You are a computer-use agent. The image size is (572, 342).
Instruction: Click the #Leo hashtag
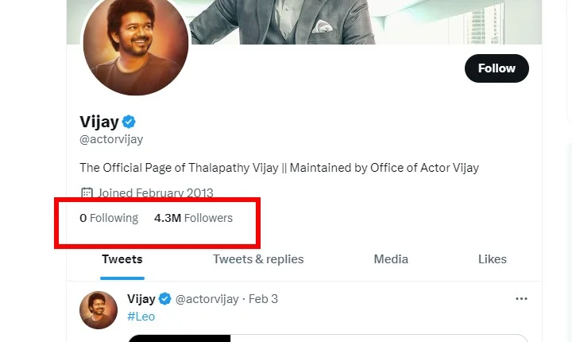(x=141, y=317)
